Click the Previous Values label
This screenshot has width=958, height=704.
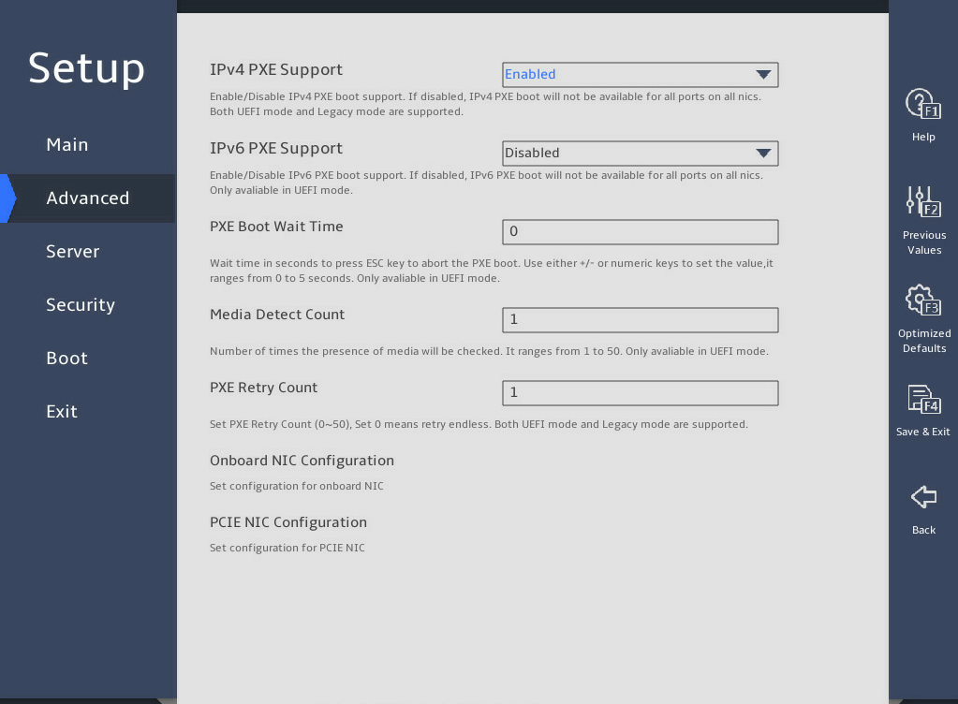pos(923,242)
